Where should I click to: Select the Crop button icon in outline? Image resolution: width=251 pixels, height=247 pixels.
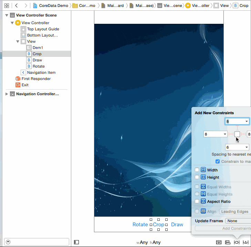pyautogui.click(x=29, y=54)
